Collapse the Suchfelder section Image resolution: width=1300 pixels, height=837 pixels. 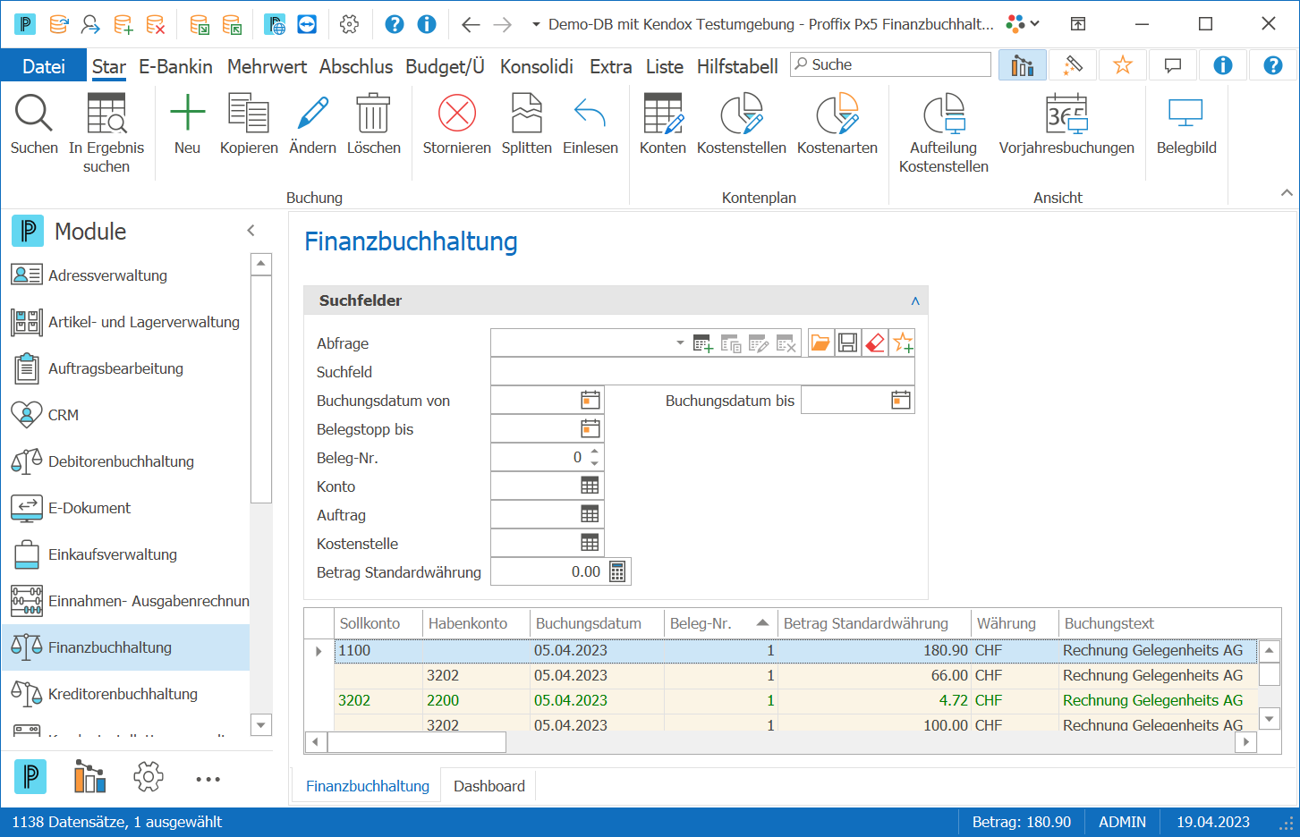(x=915, y=301)
